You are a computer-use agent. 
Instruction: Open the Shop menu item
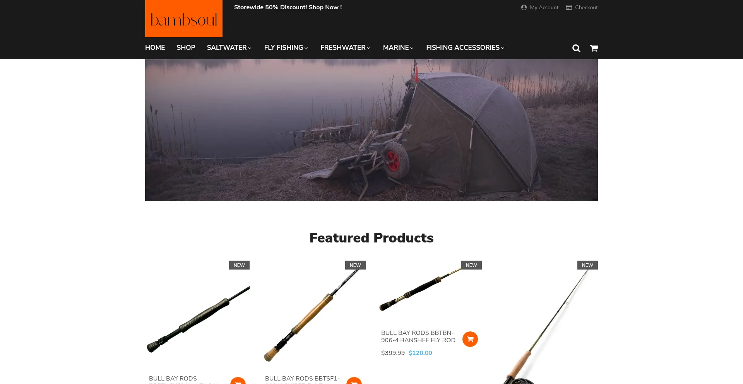186,48
